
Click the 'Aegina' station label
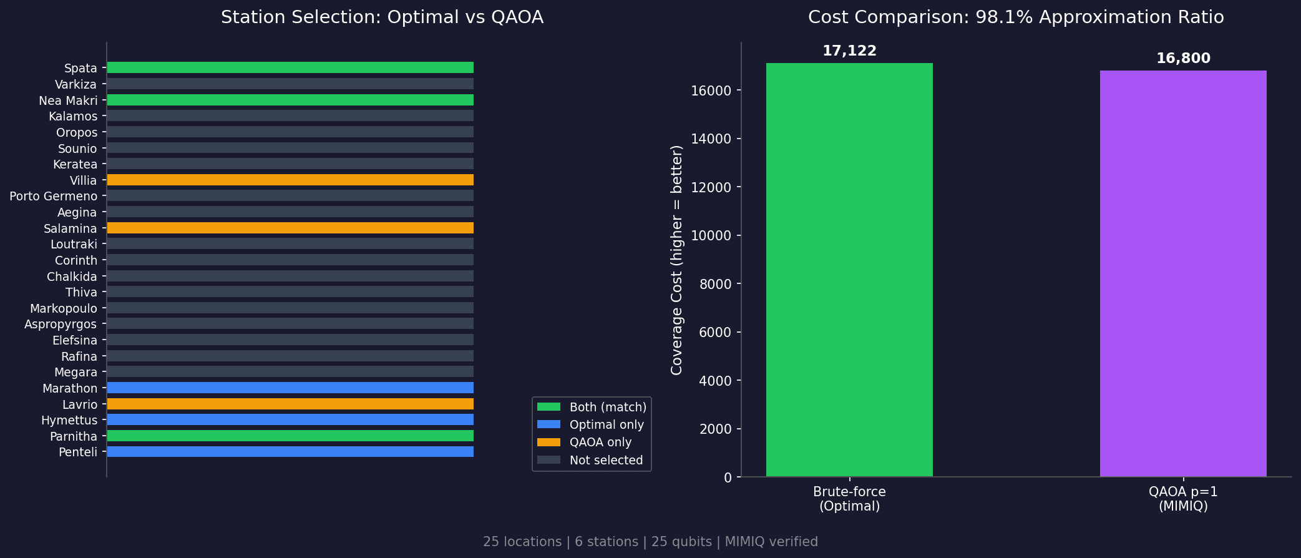click(77, 213)
